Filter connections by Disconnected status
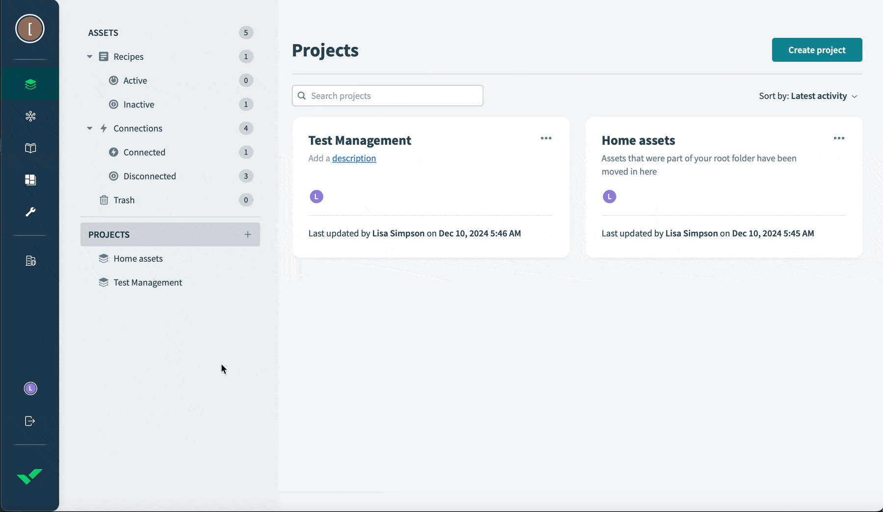Image resolution: width=883 pixels, height=512 pixels. tap(149, 176)
